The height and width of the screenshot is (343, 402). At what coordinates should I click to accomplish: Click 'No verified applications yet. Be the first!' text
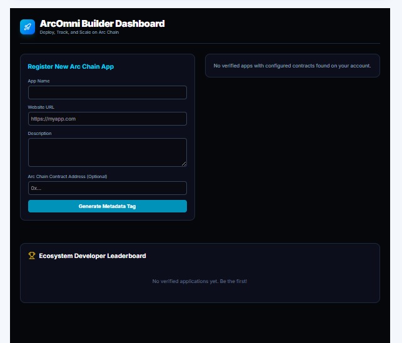click(x=199, y=281)
